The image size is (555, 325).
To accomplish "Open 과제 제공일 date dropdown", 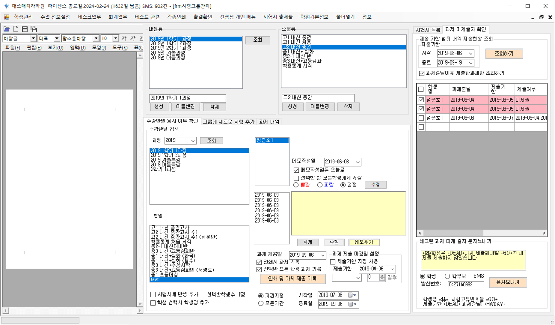I will (x=322, y=255).
